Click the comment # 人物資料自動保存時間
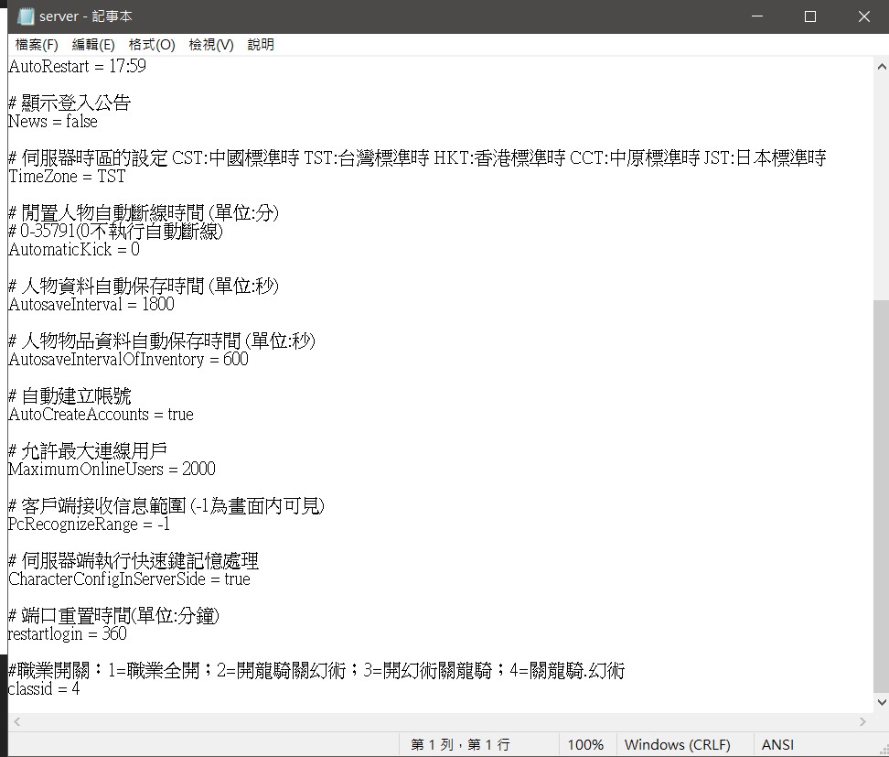The height and width of the screenshot is (757, 889). pyautogui.click(x=144, y=286)
